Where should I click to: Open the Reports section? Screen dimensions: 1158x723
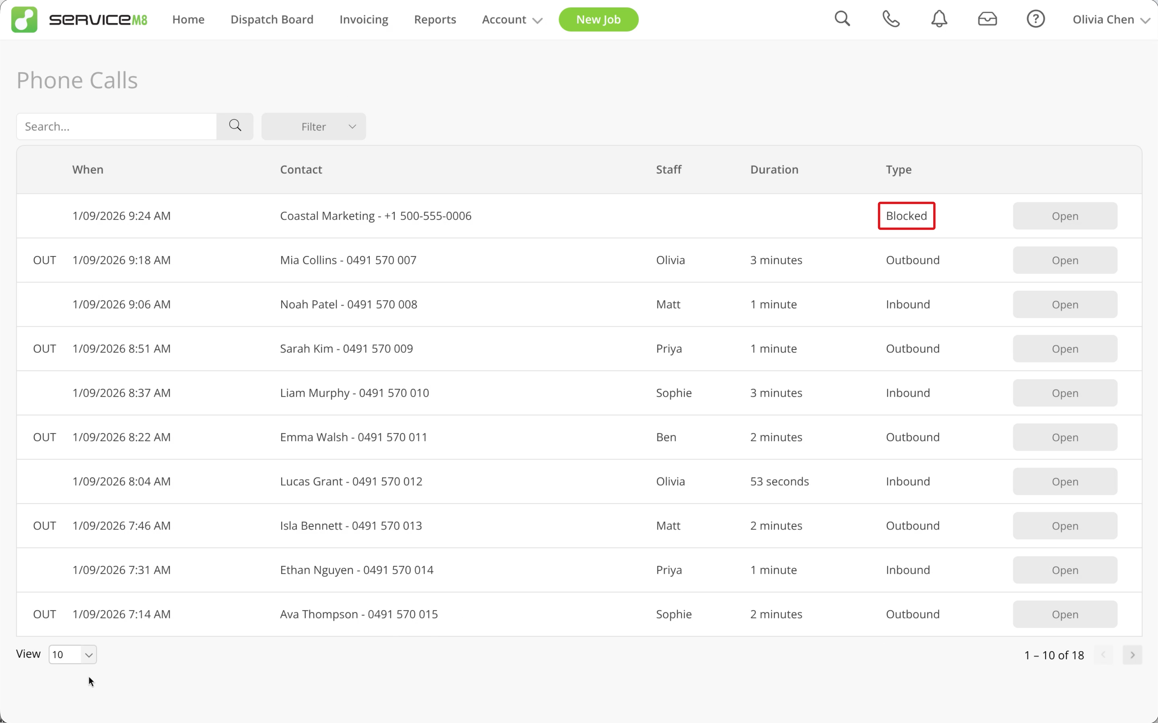tap(435, 19)
